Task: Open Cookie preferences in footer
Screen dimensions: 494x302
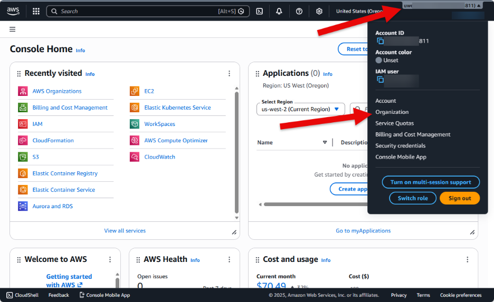Action: pyautogui.click(x=461, y=295)
